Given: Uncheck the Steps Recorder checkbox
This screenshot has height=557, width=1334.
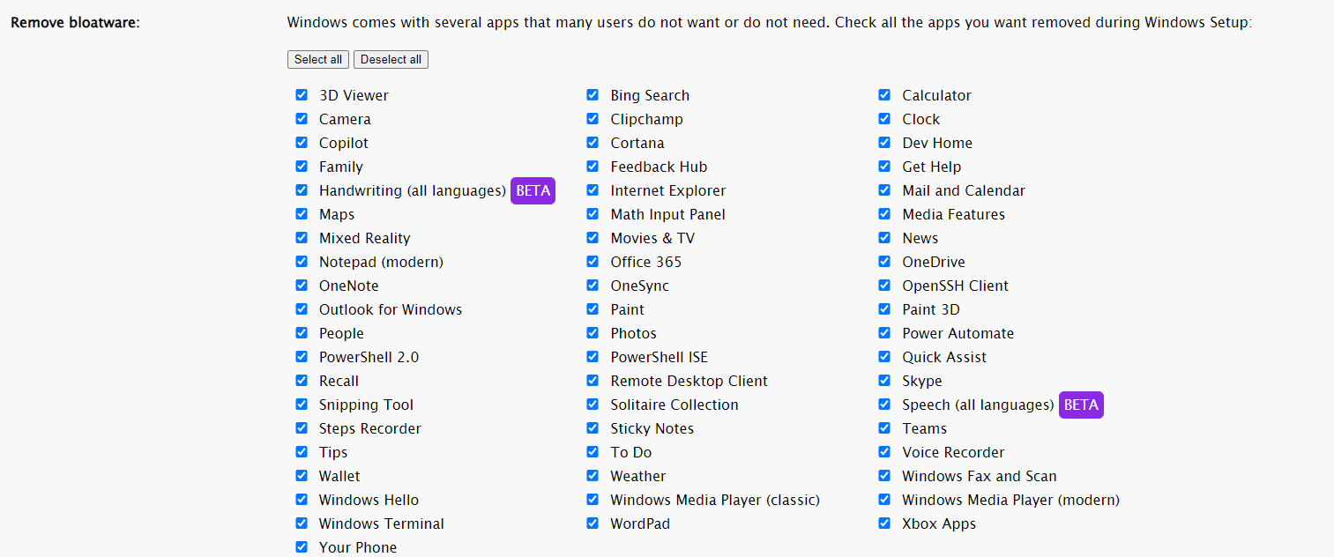Looking at the screenshot, I should pyautogui.click(x=302, y=428).
